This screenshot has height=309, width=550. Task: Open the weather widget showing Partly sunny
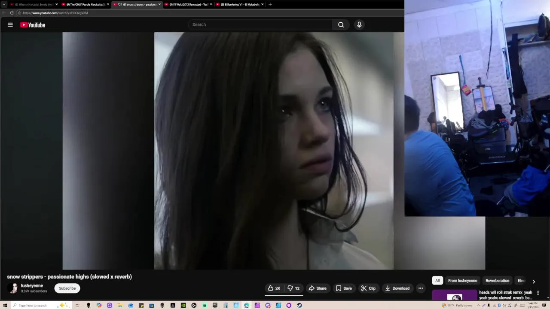pyautogui.click(x=457, y=306)
